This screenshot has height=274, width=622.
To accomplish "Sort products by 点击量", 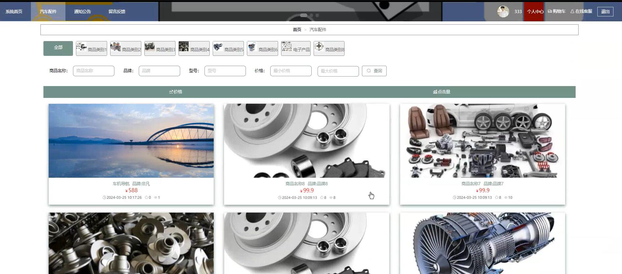I will pyautogui.click(x=442, y=92).
